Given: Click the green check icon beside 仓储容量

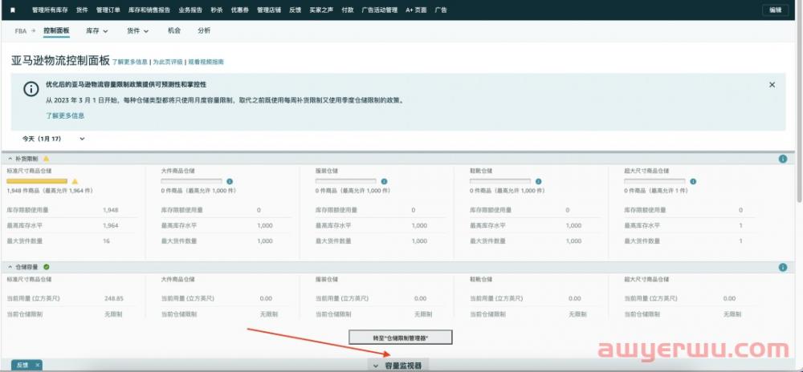Looking at the screenshot, I should (x=47, y=267).
